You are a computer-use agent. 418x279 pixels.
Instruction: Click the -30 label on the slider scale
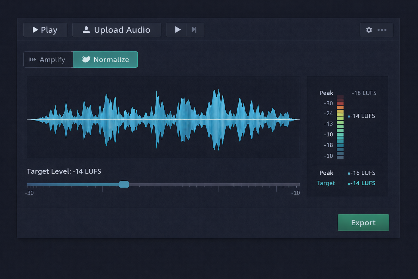pos(29,193)
